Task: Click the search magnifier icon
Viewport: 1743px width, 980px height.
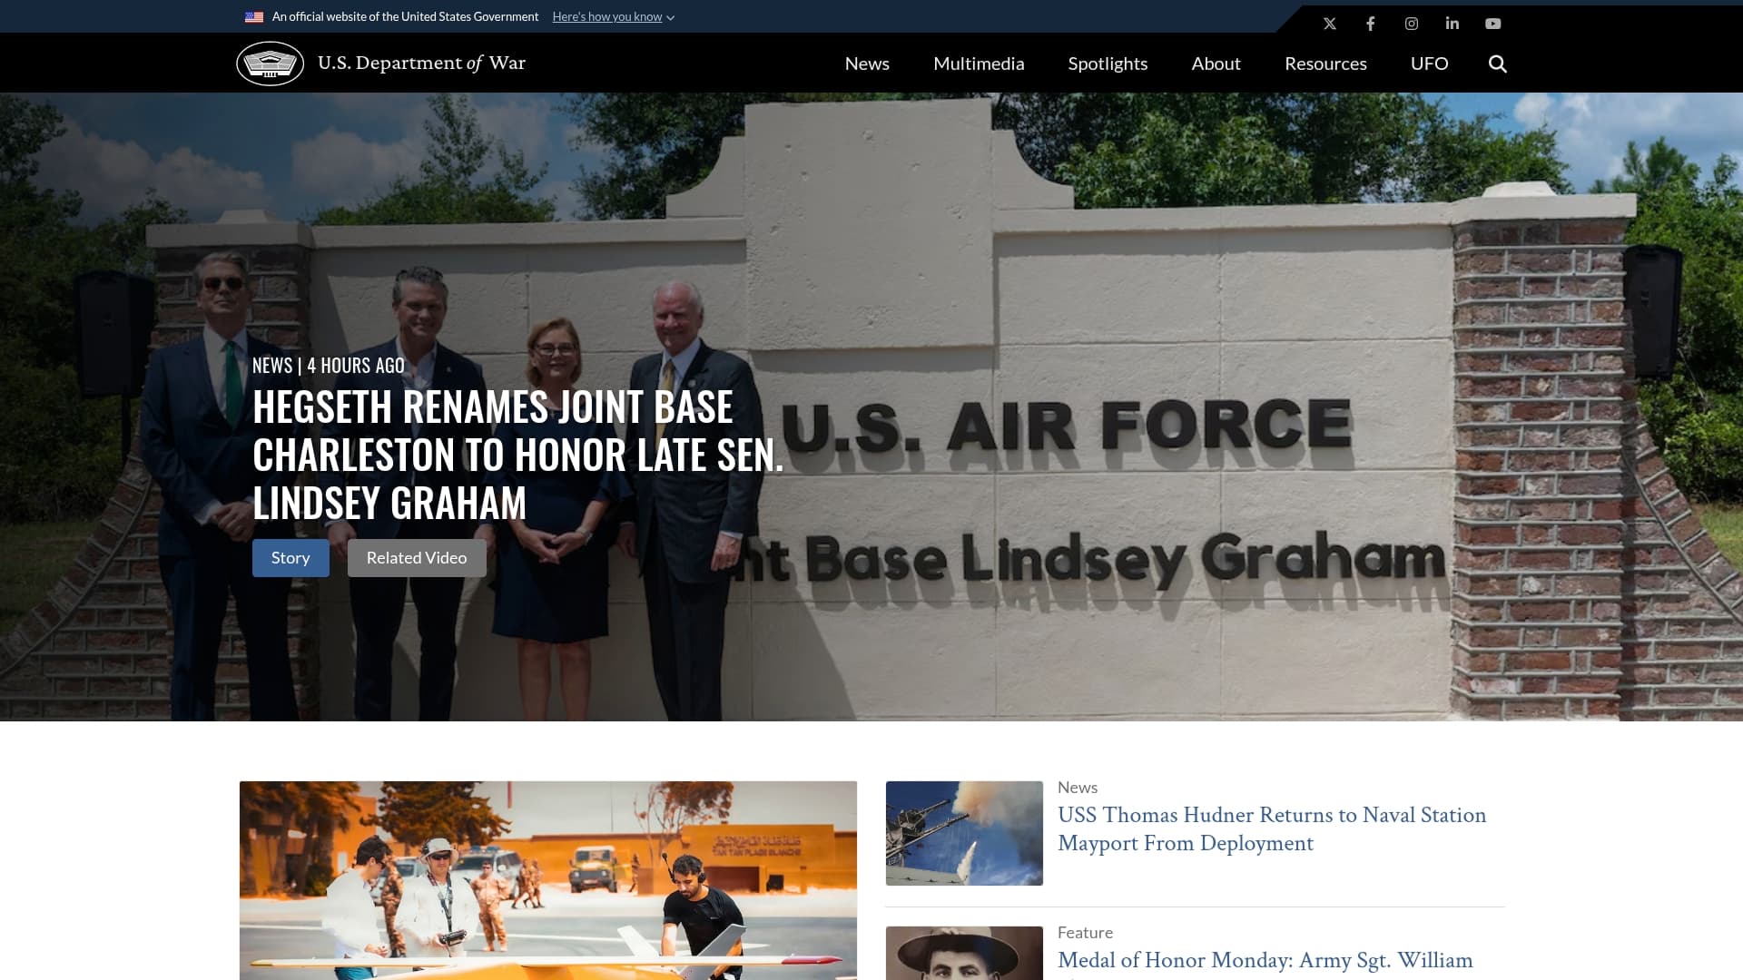Action: click(1498, 64)
